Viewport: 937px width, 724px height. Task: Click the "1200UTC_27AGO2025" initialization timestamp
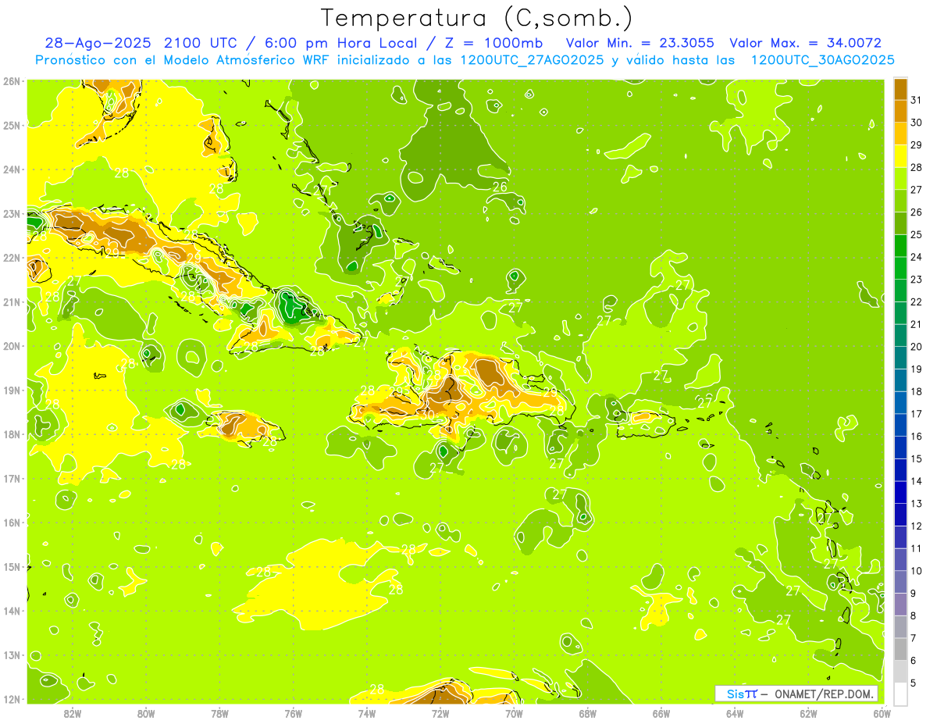529,60
